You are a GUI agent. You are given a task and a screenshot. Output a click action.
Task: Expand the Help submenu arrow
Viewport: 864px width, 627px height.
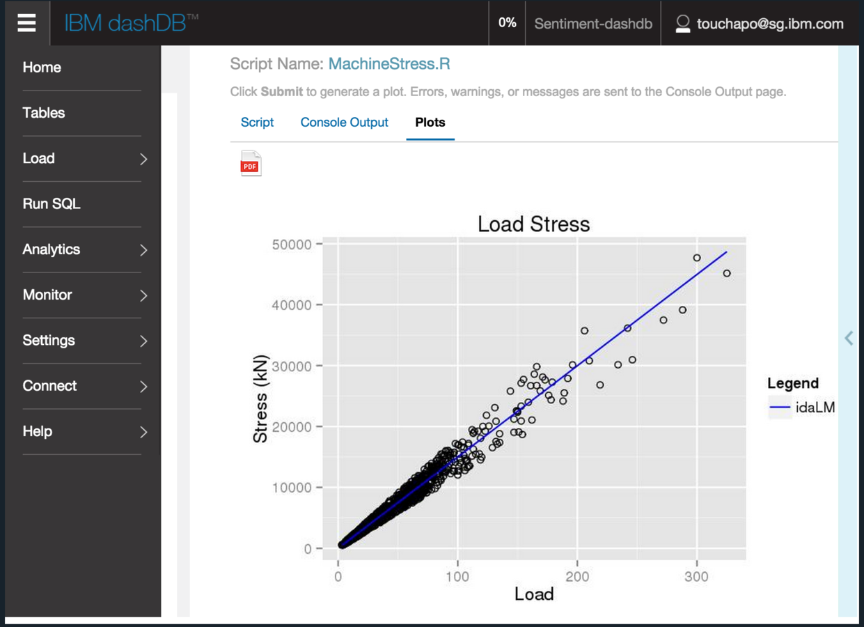(143, 432)
